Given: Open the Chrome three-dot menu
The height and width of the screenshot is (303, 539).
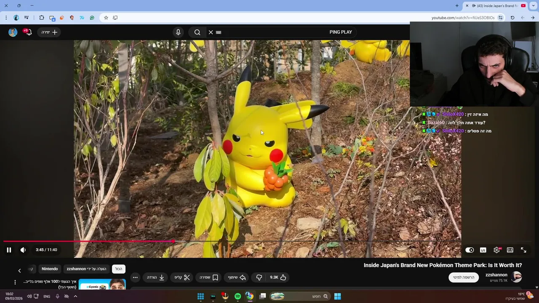Looking at the screenshot, I should [x=6, y=18].
